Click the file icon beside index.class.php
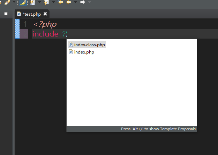The height and width of the screenshot is (155, 218). click(71, 44)
